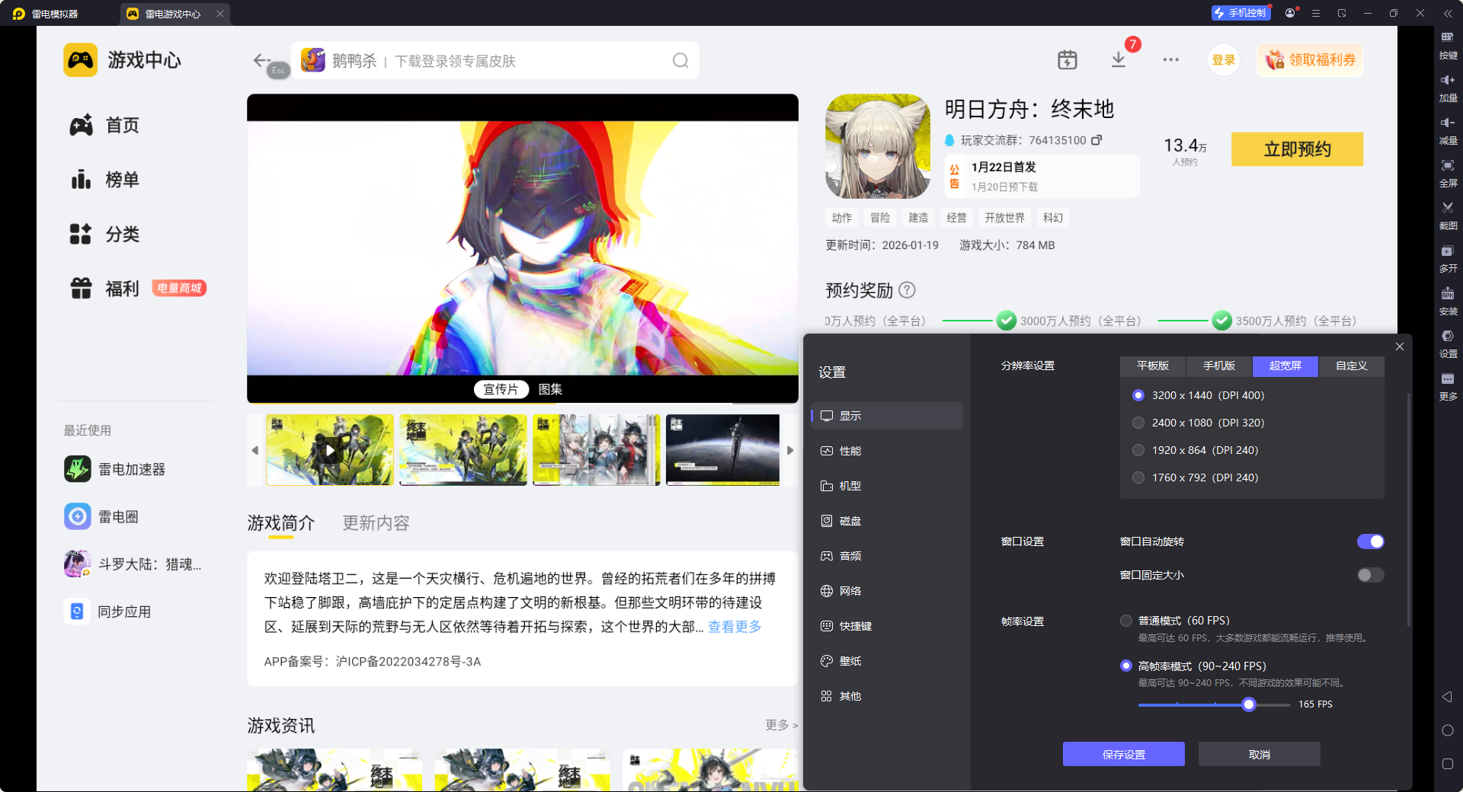Image resolution: width=1463 pixels, height=792 pixels.
Task: Select 3200 x 1440 resolution option
Action: [x=1138, y=395]
